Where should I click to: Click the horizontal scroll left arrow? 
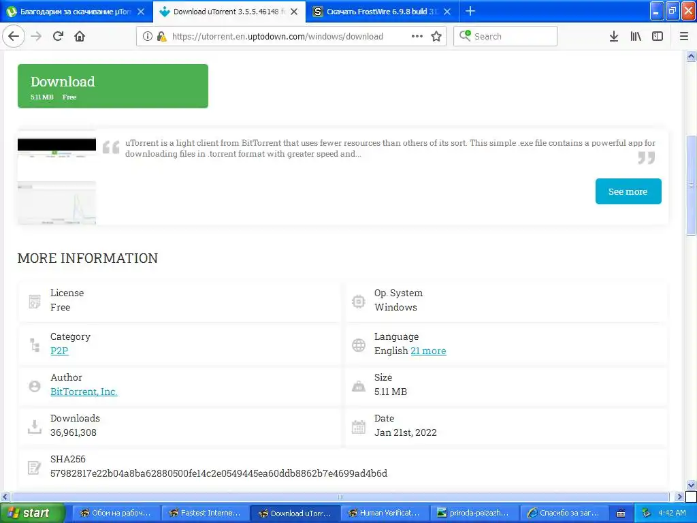tap(5, 496)
